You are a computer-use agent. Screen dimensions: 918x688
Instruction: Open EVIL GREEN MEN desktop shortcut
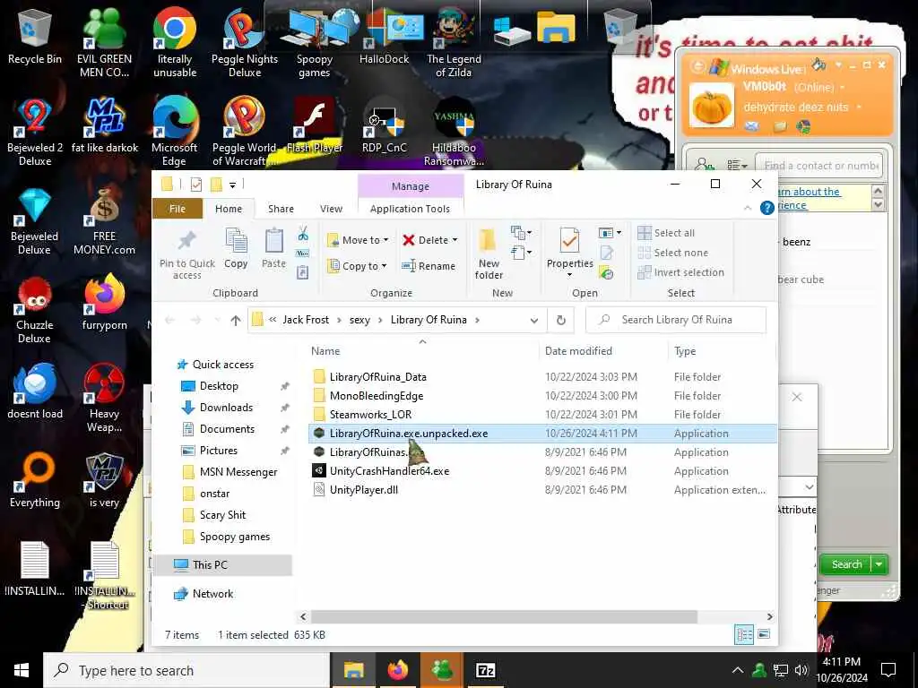click(104, 42)
